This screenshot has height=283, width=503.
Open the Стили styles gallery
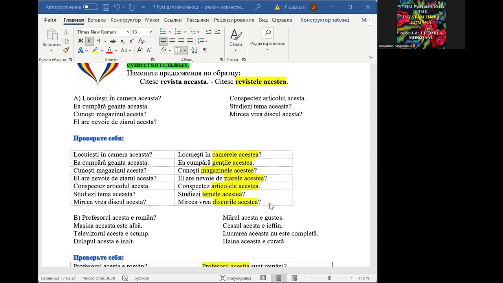coord(236,40)
